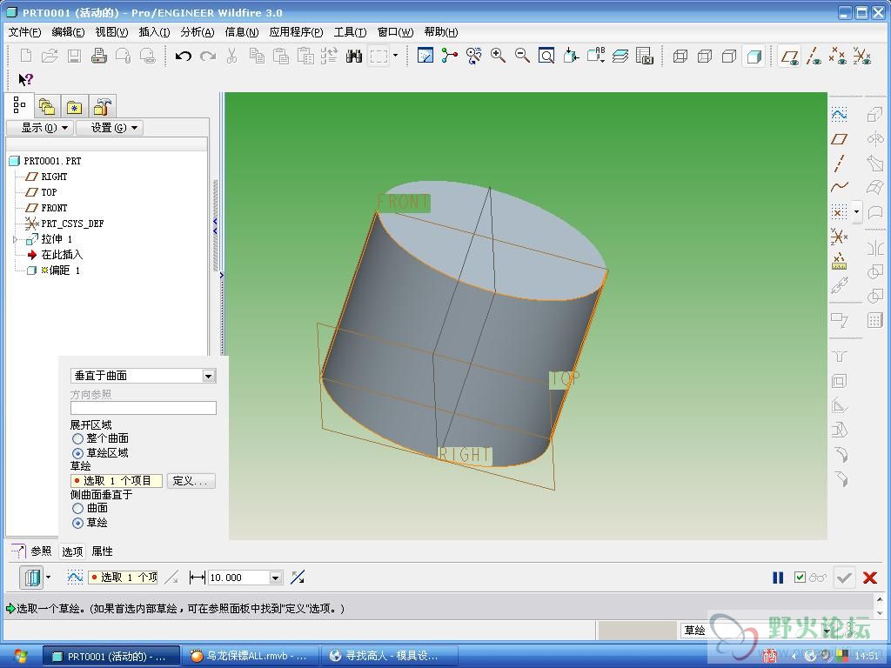Toggle datum axes display
The height and width of the screenshot is (668, 891).
click(x=814, y=57)
